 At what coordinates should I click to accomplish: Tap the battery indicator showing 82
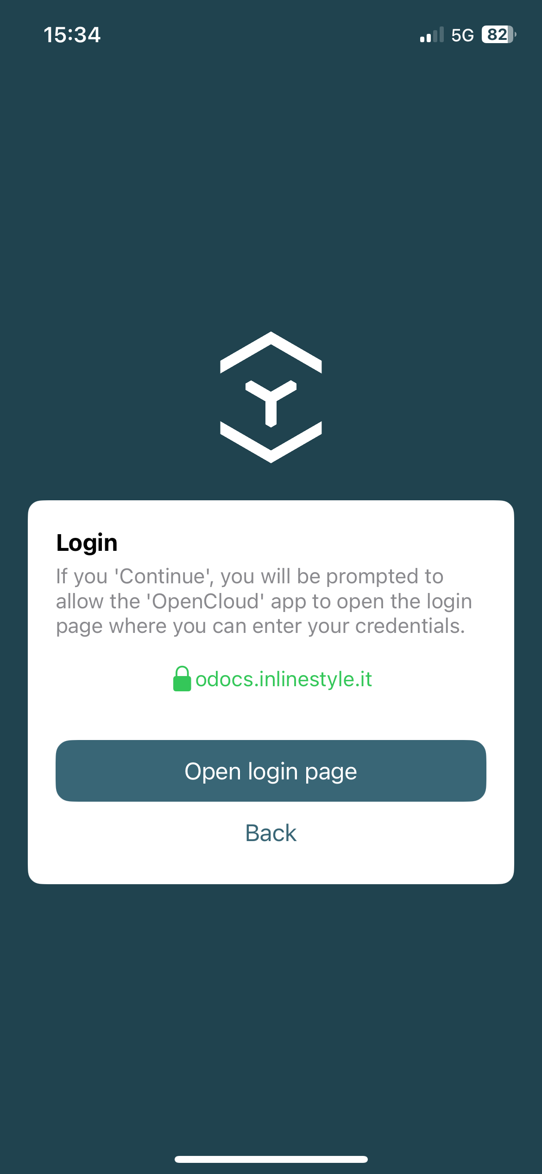498,35
